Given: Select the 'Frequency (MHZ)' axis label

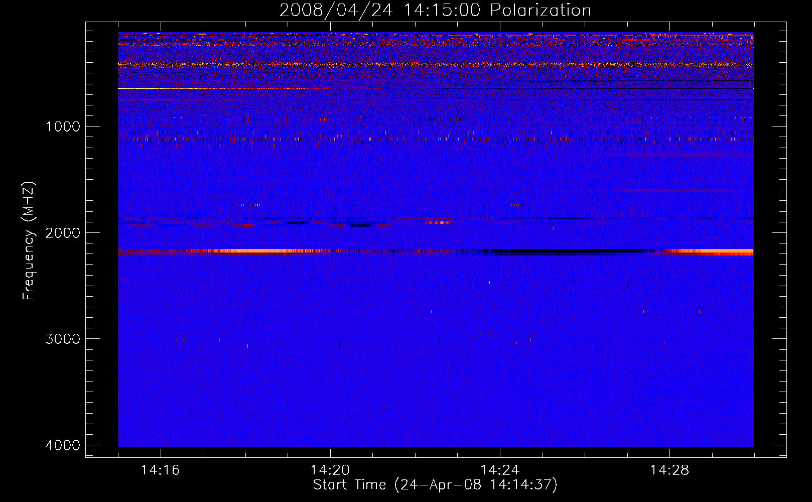Looking at the screenshot, I should tap(29, 241).
